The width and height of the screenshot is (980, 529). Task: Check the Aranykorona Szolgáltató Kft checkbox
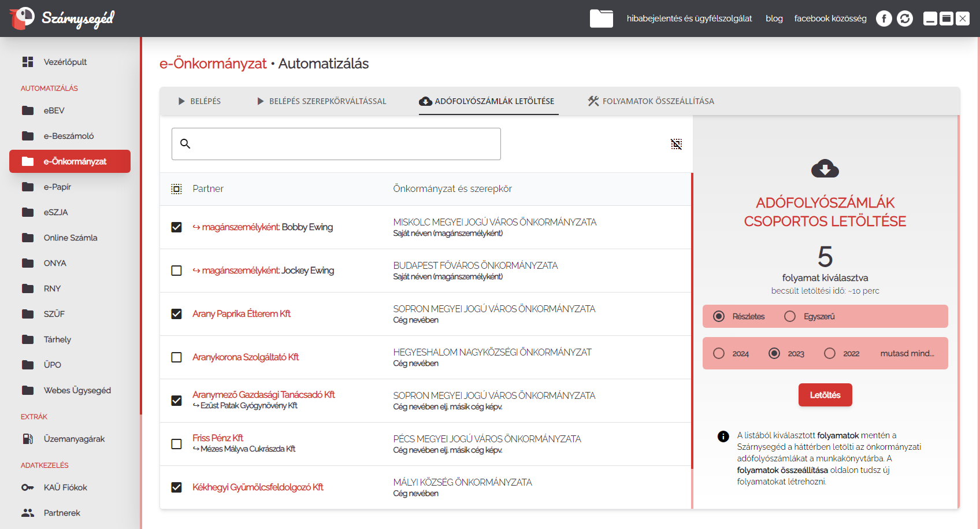point(176,357)
